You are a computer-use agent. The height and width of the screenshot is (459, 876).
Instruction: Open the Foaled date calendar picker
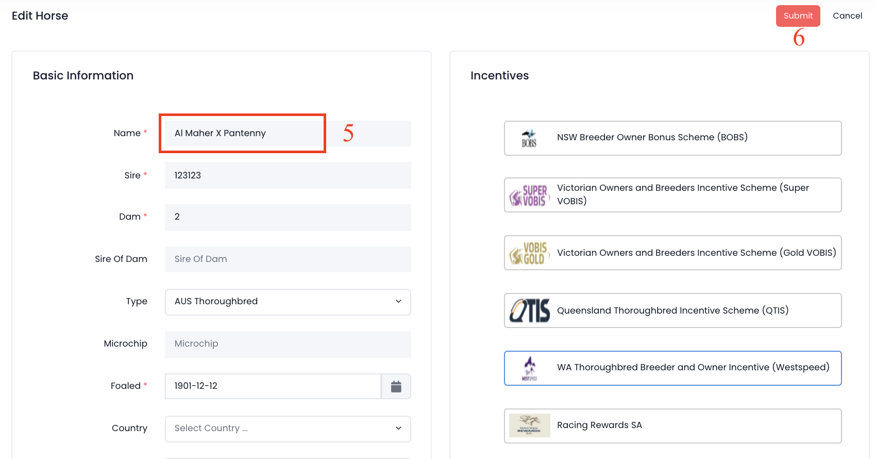tap(396, 386)
